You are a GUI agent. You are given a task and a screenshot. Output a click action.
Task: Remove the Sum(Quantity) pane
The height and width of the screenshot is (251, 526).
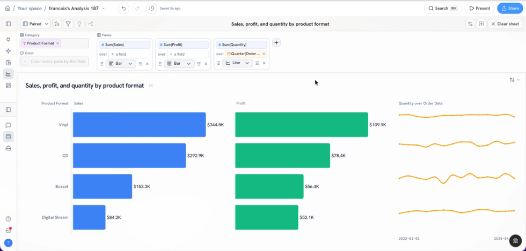(x=264, y=63)
